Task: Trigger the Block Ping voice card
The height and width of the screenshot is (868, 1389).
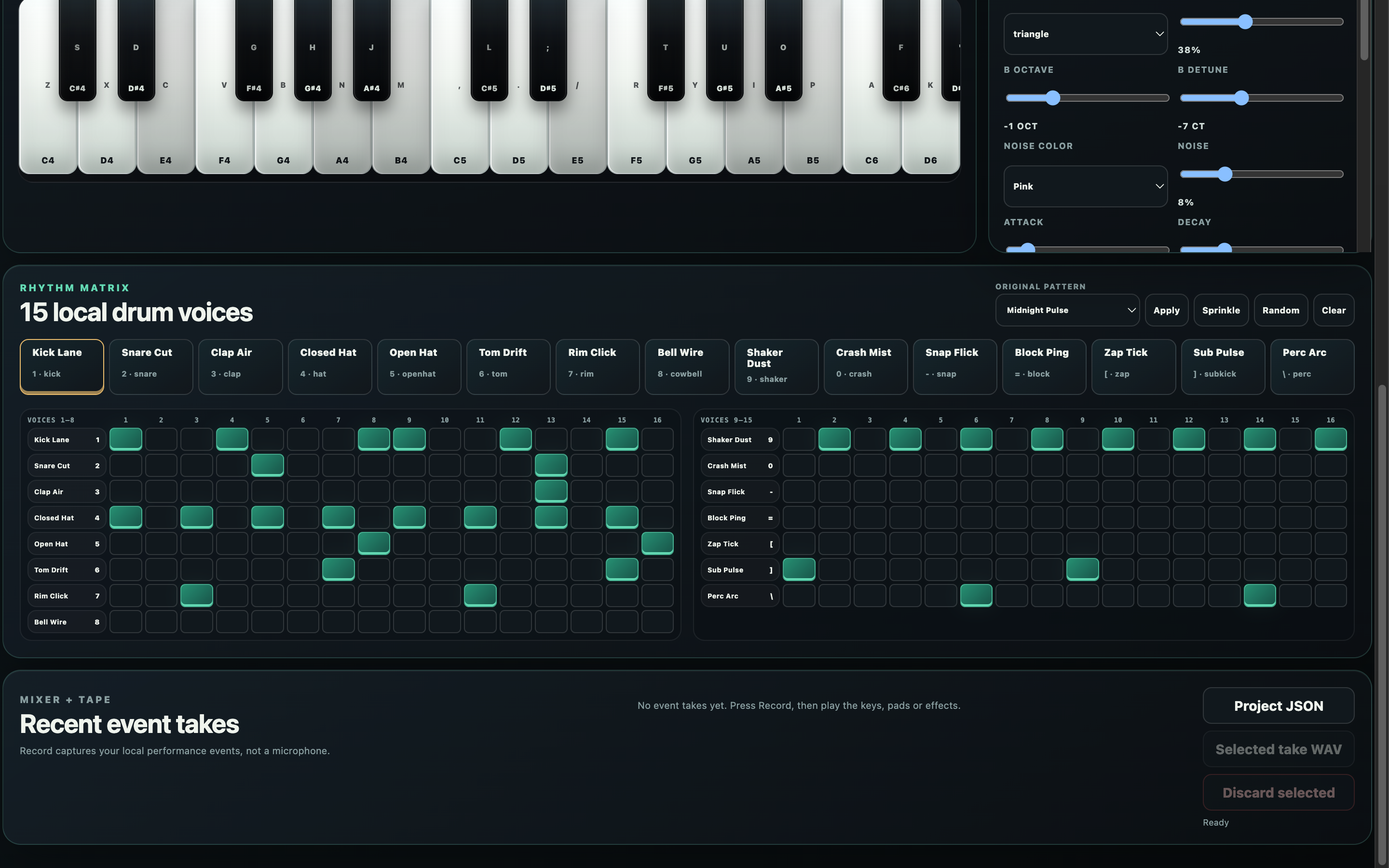Action: (1044, 366)
